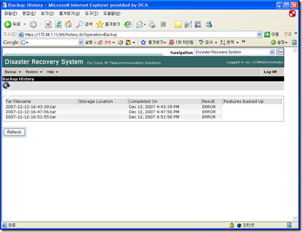This screenshot has width=302, height=232.
Task: Click the Go button beside Navigation
Action: pos(280,52)
